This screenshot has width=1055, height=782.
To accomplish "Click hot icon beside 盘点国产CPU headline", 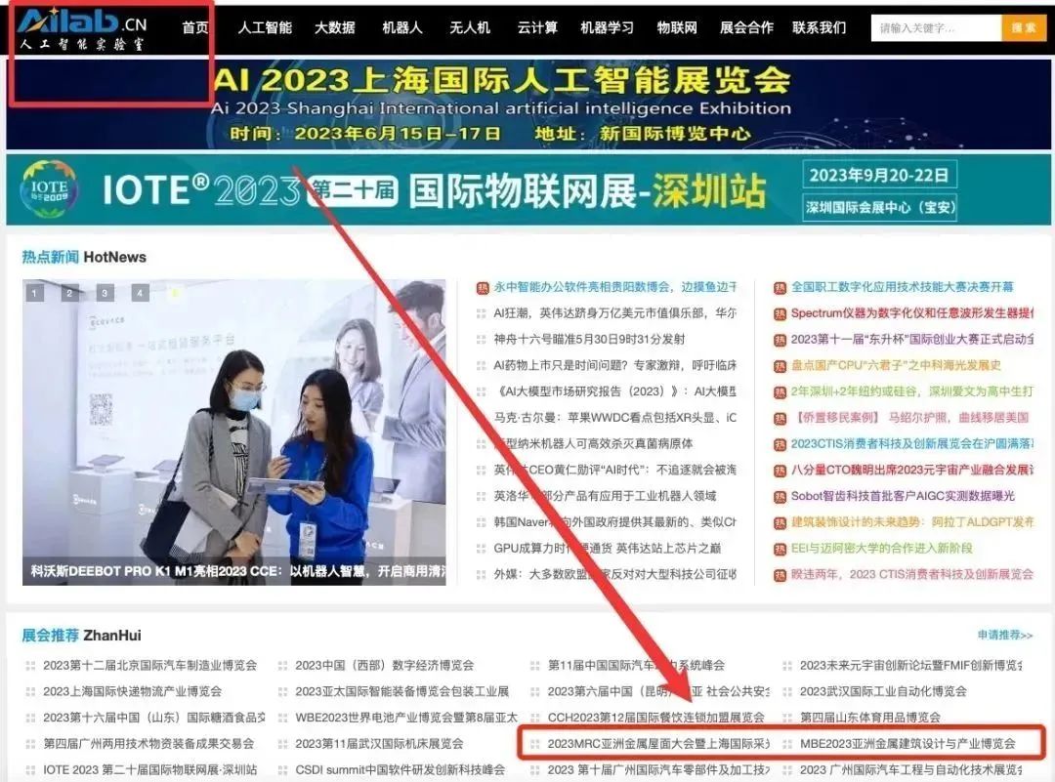I will [780, 366].
